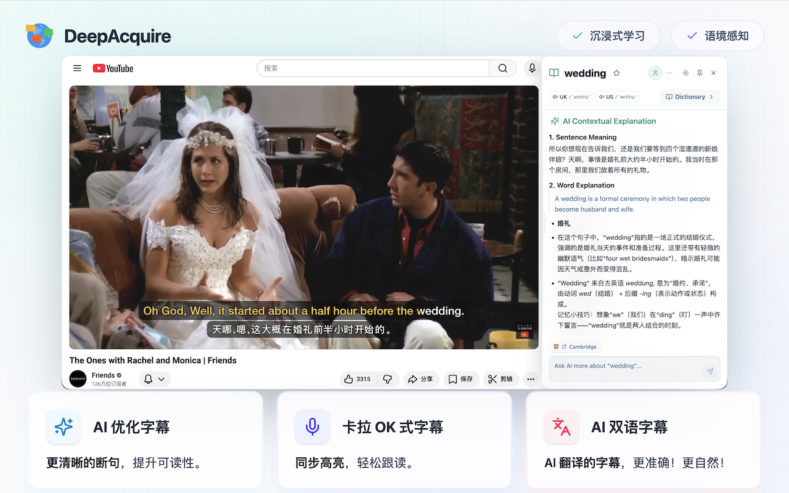Screen dimensions: 789x493
Task: Like the video with thumbs up
Action: (358, 379)
